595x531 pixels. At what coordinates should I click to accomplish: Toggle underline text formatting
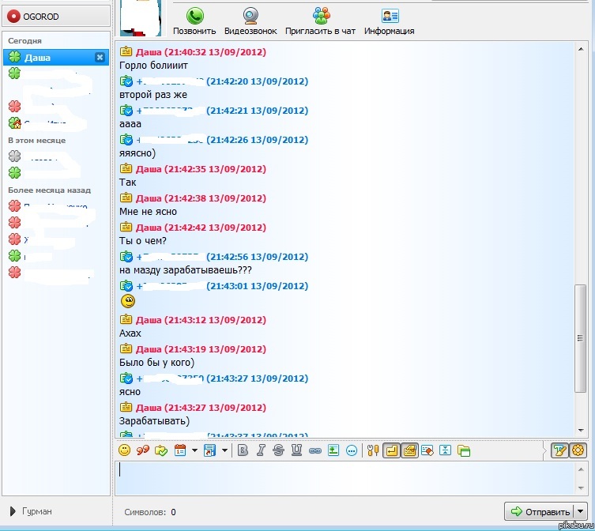(x=296, y=450)
